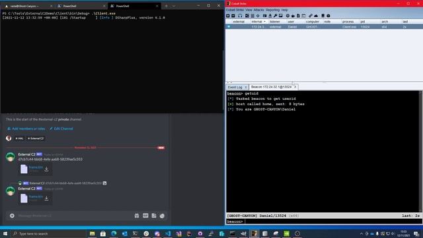This screenshot has width=423, height=238.
Task: Open the View menu in Cobalt Strike
Action: 249,10
